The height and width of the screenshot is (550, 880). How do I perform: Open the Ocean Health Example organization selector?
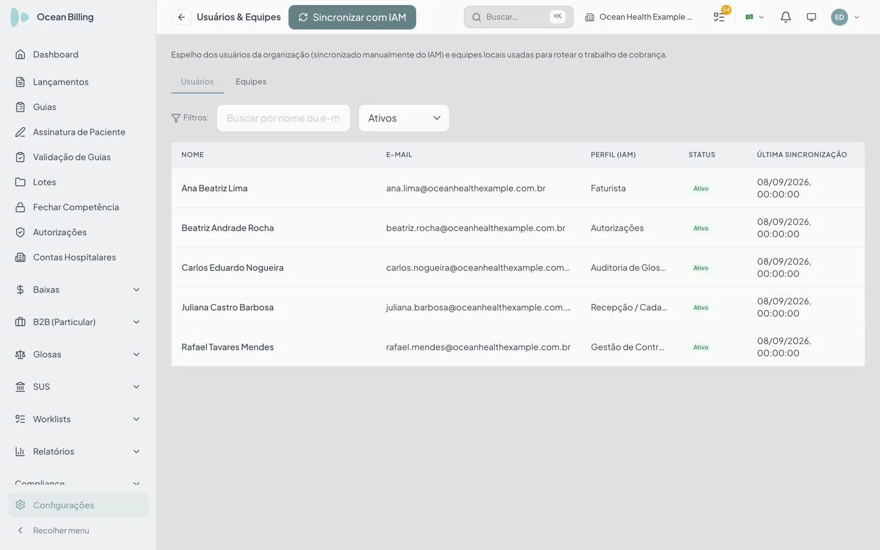[639, 17]
